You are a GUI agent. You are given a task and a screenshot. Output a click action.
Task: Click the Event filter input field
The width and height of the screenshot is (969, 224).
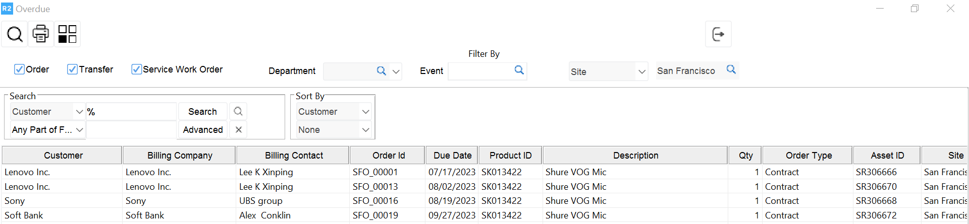click(x=480, y=71)
